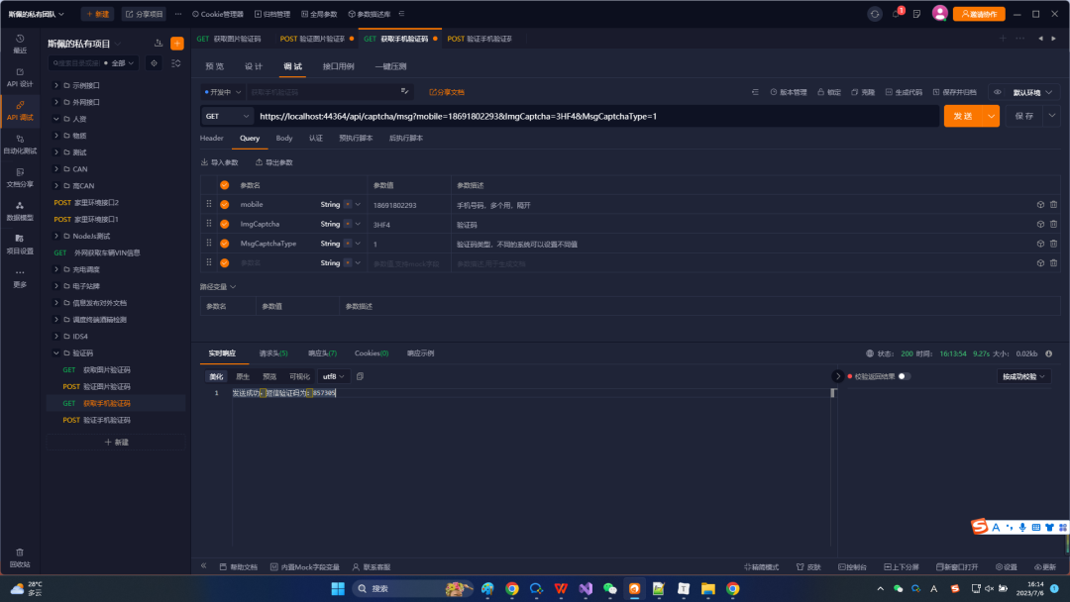This screenshot has width=1070, height=602.
Task: Click the response pane scrollbar thumb
Action: 832,393
